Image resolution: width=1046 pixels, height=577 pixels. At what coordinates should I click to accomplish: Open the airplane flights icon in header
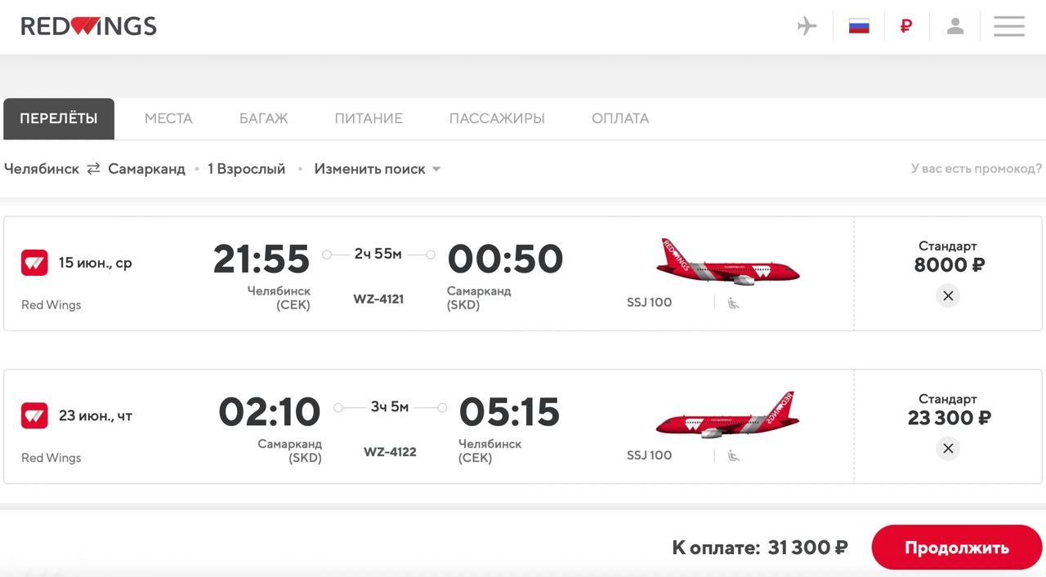(x=807, y=26)
